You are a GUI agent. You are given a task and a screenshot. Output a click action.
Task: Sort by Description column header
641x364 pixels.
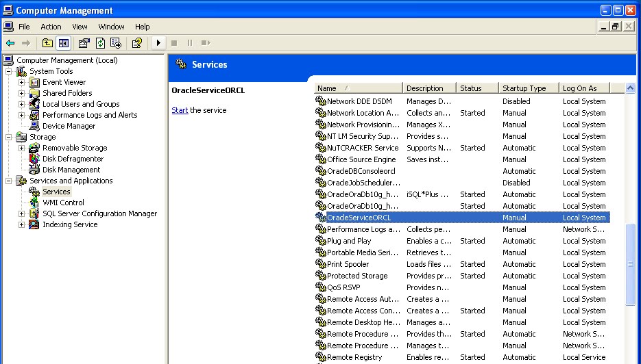[429, 88]
